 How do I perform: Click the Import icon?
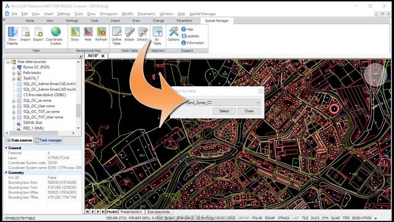point(25,35)
